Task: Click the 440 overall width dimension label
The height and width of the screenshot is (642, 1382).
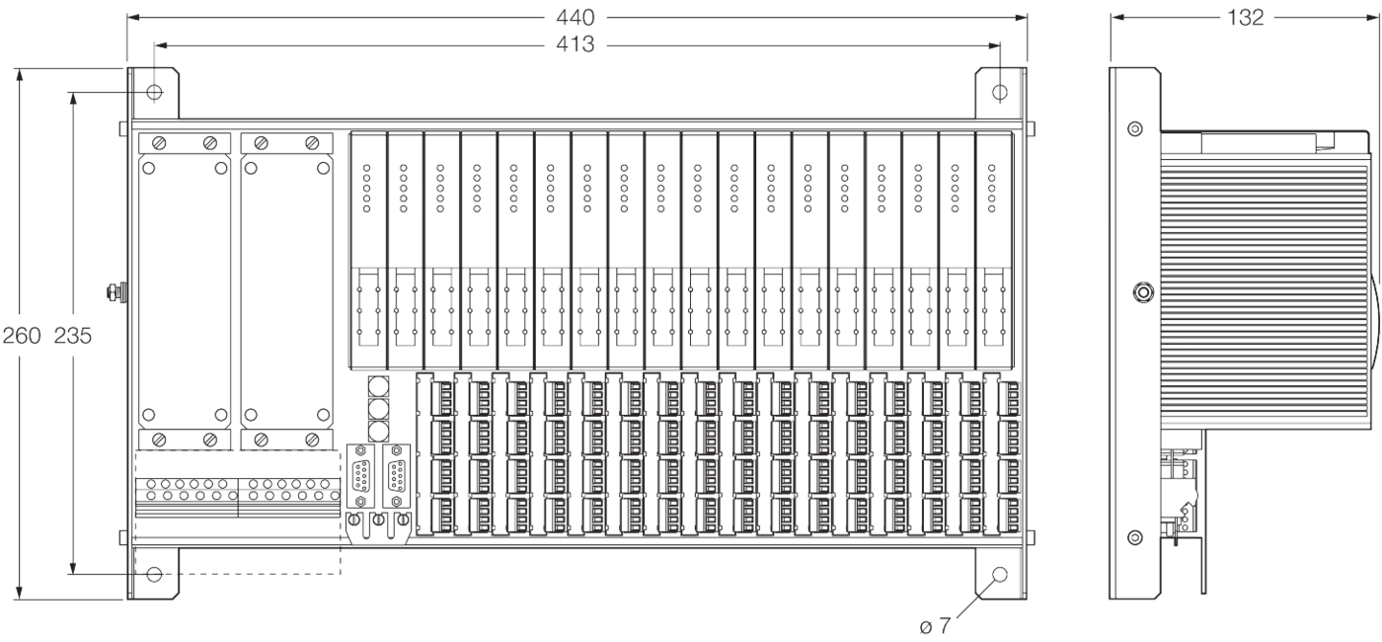Action: coord(576,17)
